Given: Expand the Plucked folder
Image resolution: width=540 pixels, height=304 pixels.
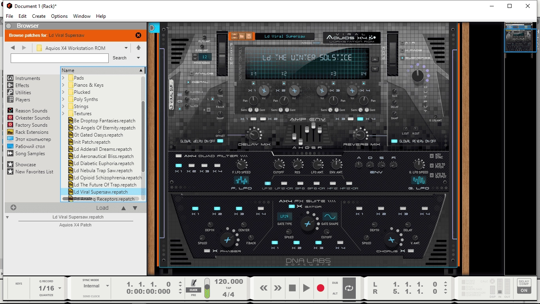Looking at the screenshot, I should click(63, 92).
